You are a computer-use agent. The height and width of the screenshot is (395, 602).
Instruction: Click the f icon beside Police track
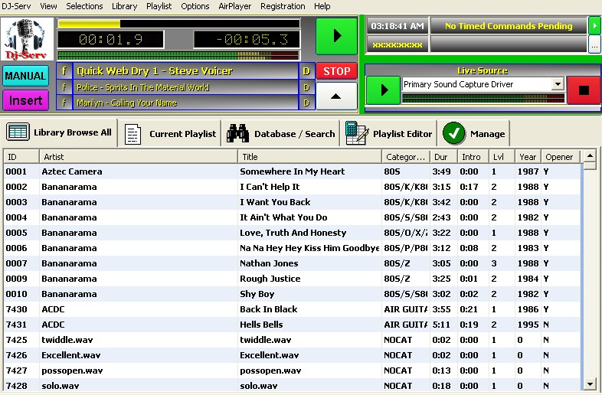point(64,87)
